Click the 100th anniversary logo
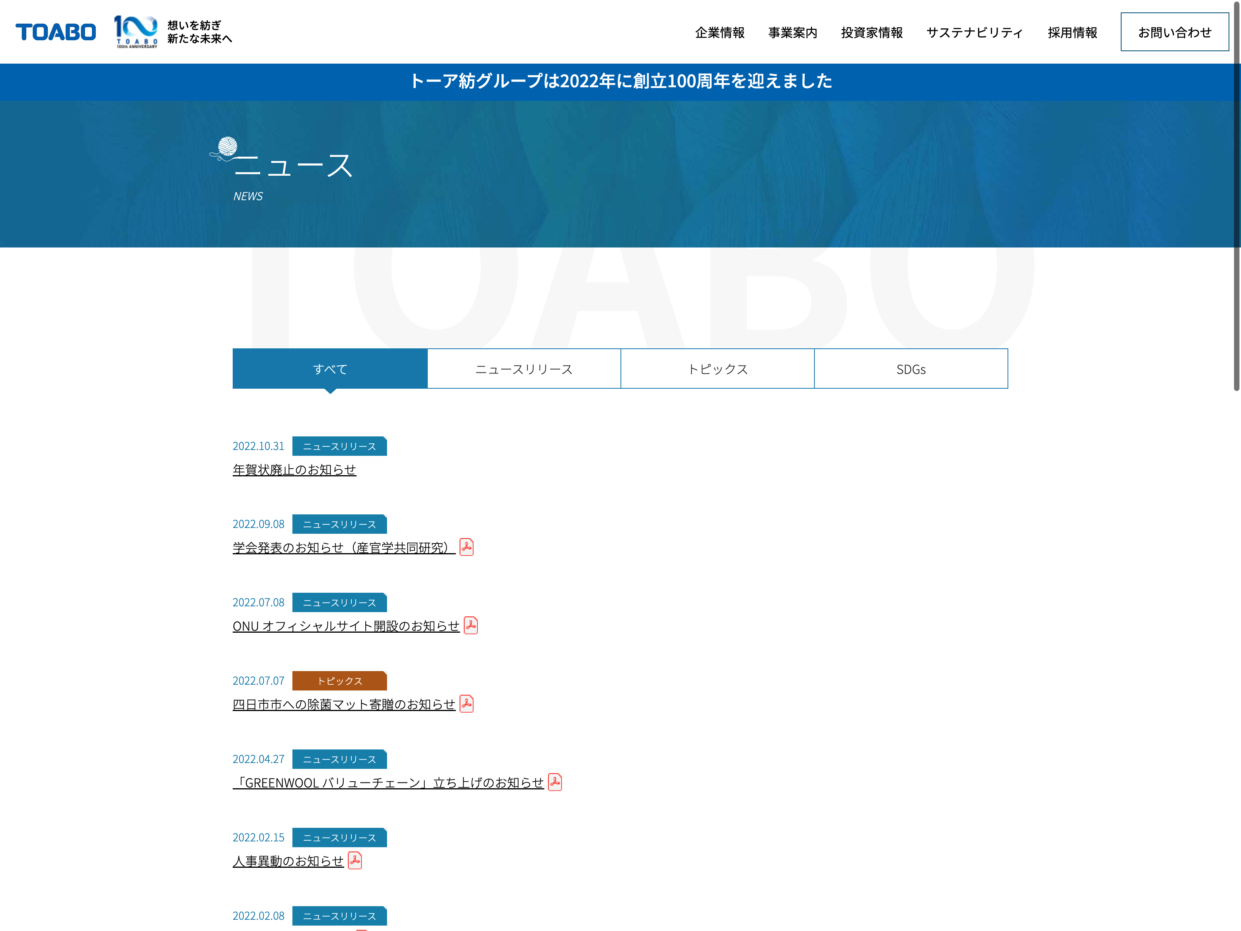The width and height of the screenshot is (1241, 931). coord(137,32)
